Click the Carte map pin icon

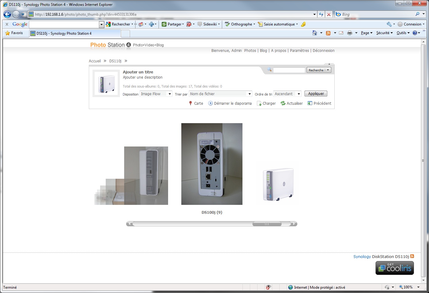pyautogui.click(x=191, y=103)
